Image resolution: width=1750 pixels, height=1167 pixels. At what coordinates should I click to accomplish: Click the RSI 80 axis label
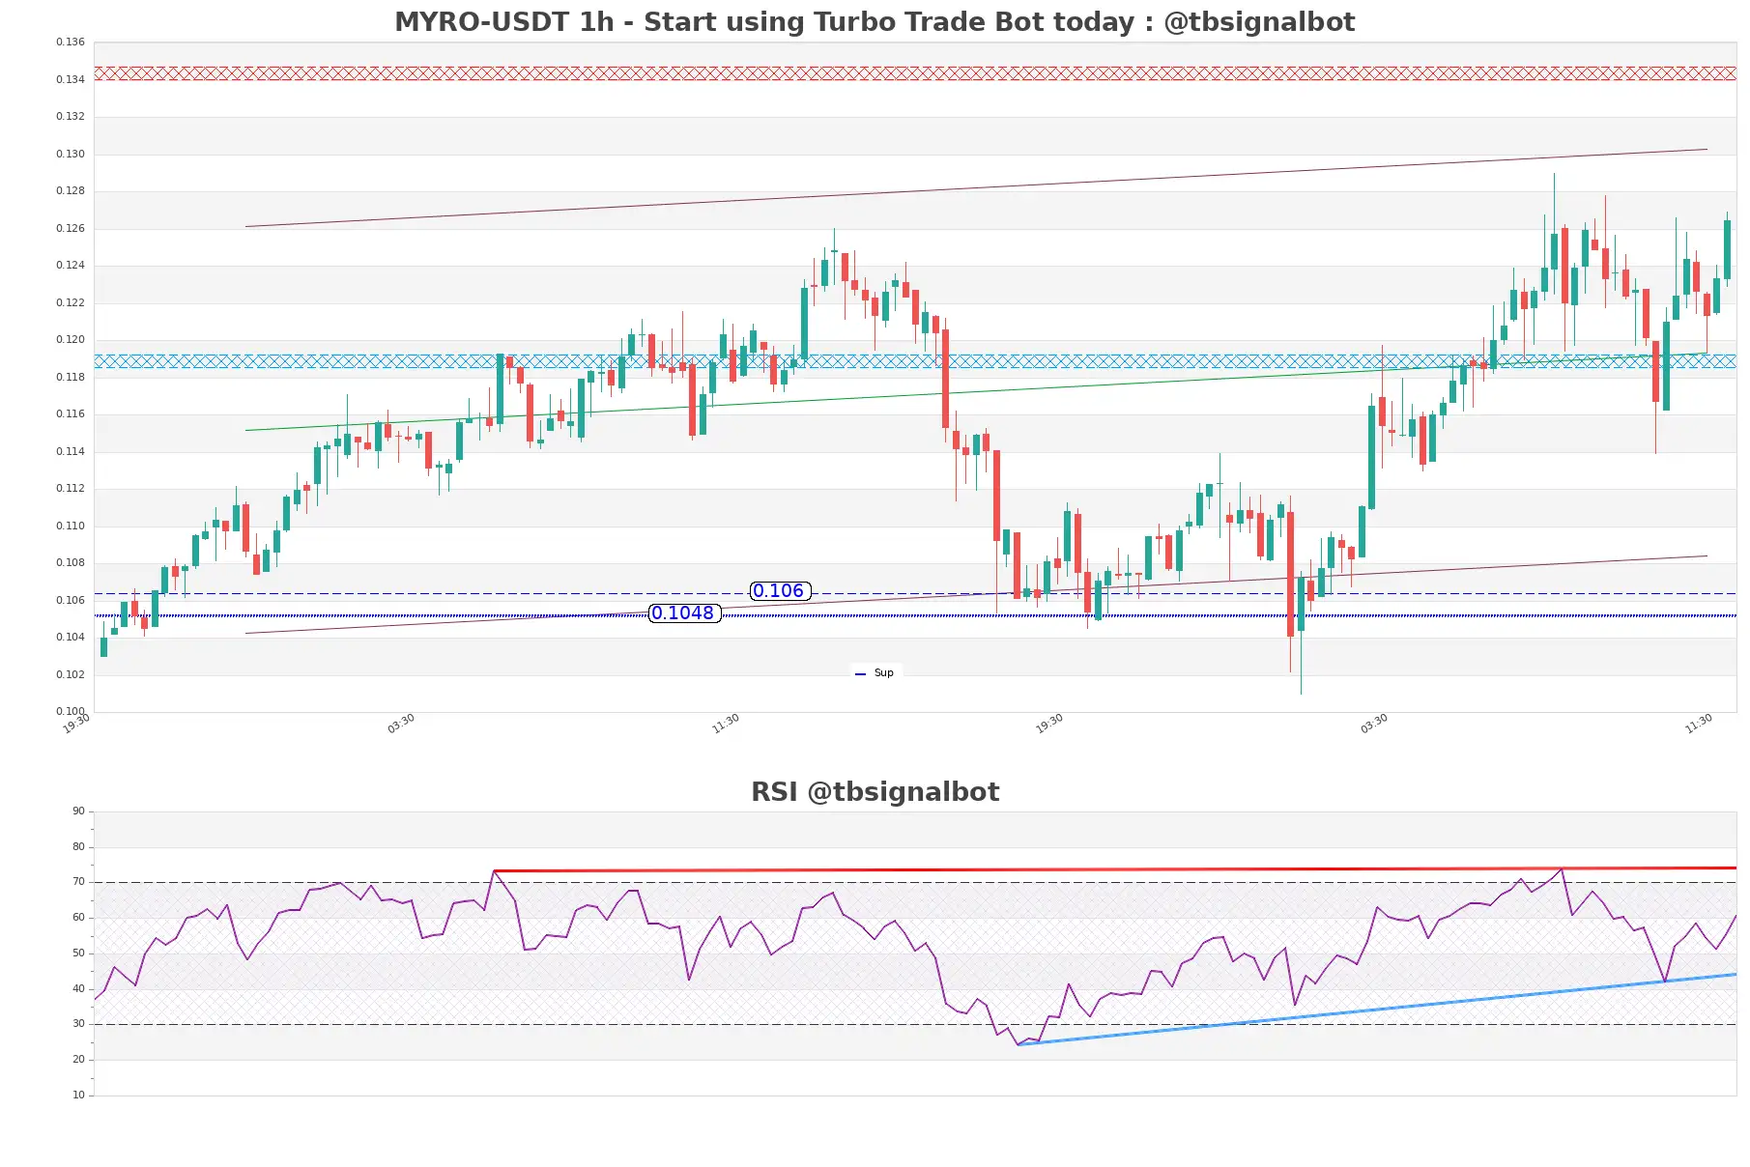[78, 847]
